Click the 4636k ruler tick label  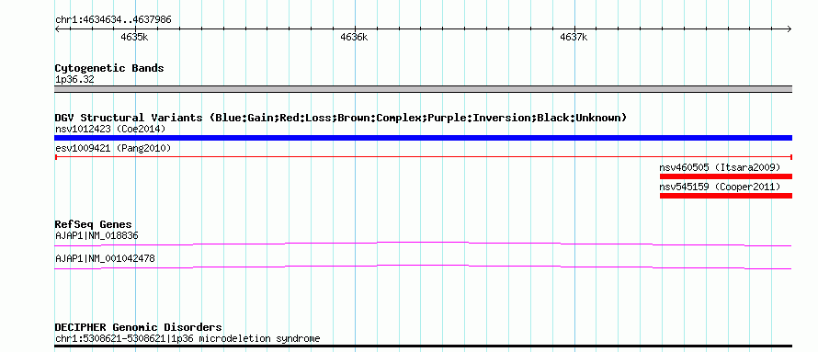click(x=354, y=37)
